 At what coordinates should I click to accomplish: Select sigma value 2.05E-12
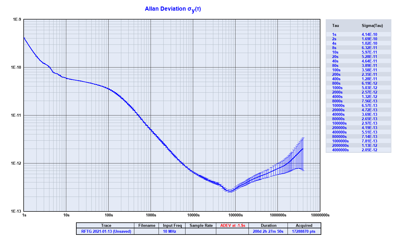369,150
